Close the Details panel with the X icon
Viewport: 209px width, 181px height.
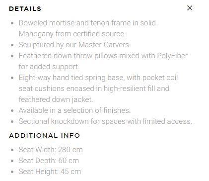pos(190,8)
